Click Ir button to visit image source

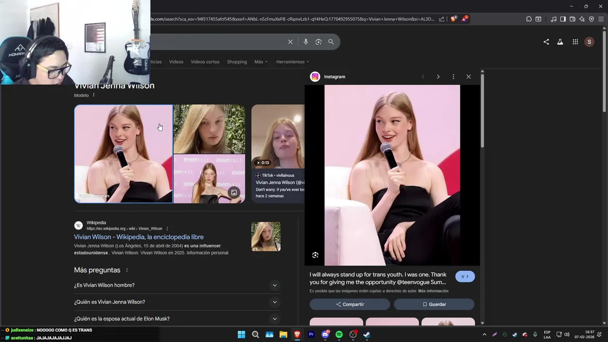point(465,276)
